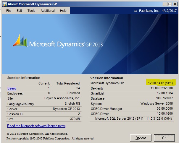Viewport: 179px width, 143px height.
Task: Confirm with the OK button
Action: (165, 138)
